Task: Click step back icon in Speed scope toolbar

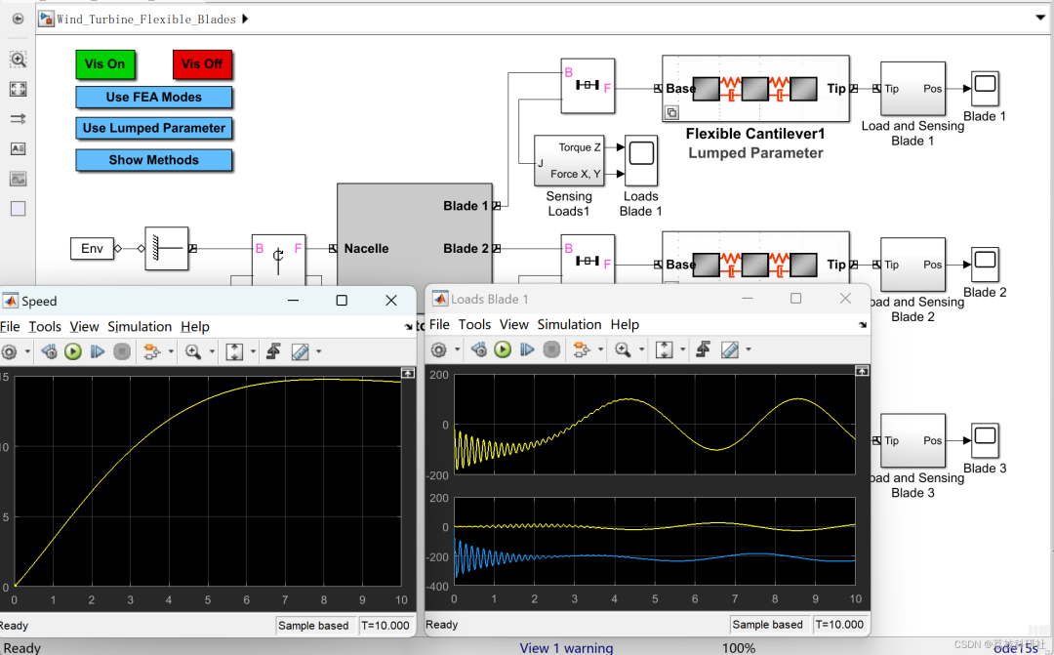Action: click(x=49, y=351)
